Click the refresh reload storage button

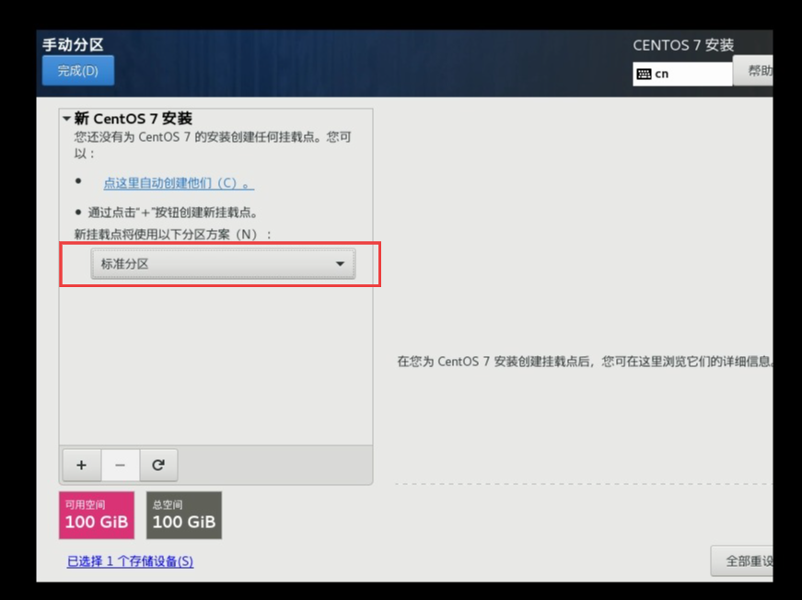[158, 465]
